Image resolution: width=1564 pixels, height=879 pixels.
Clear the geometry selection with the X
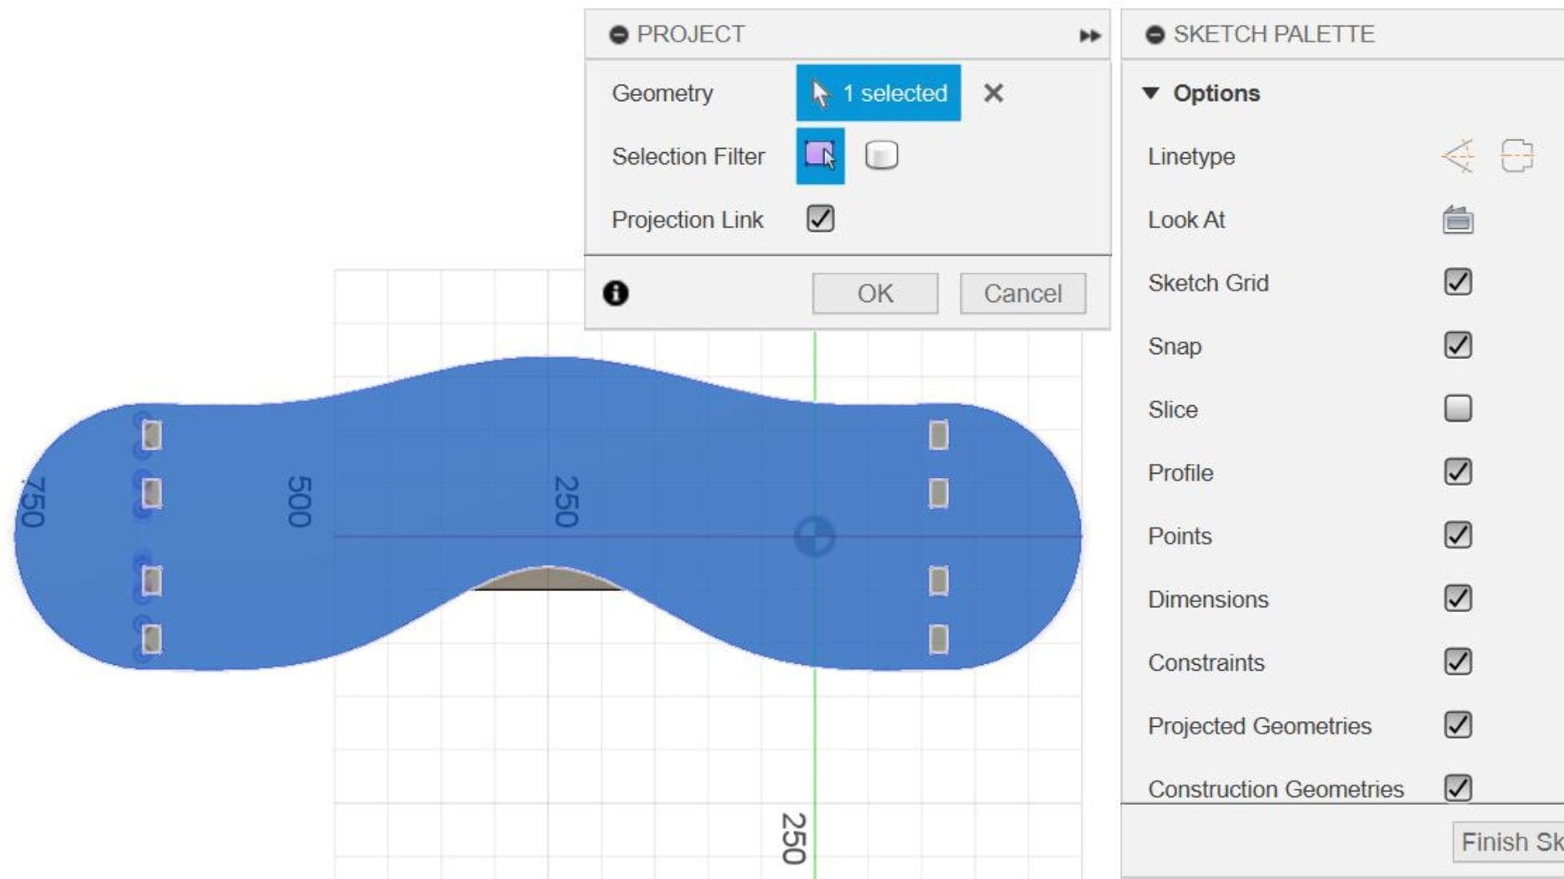[993, 93]
